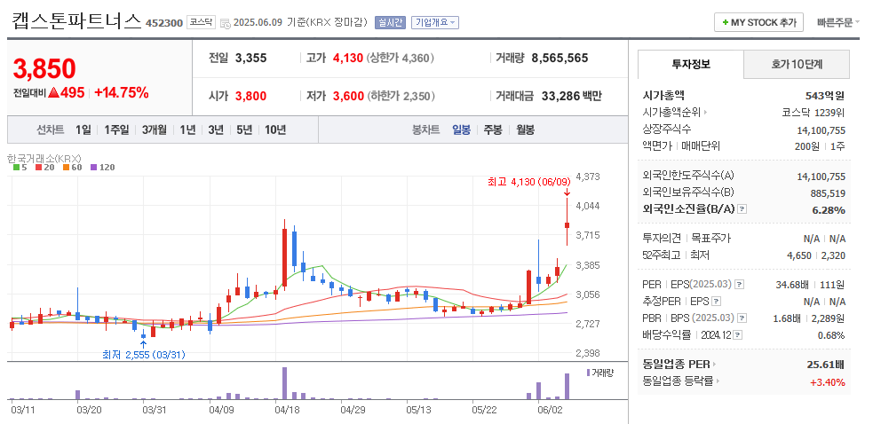Select the 월봉 candlestick chart
The height and width of the screenshot is (424, 881).
[526, 130]
